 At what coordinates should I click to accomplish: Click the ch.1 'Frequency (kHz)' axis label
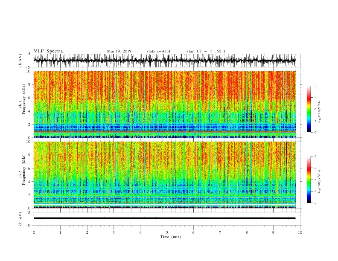(23, 99)
